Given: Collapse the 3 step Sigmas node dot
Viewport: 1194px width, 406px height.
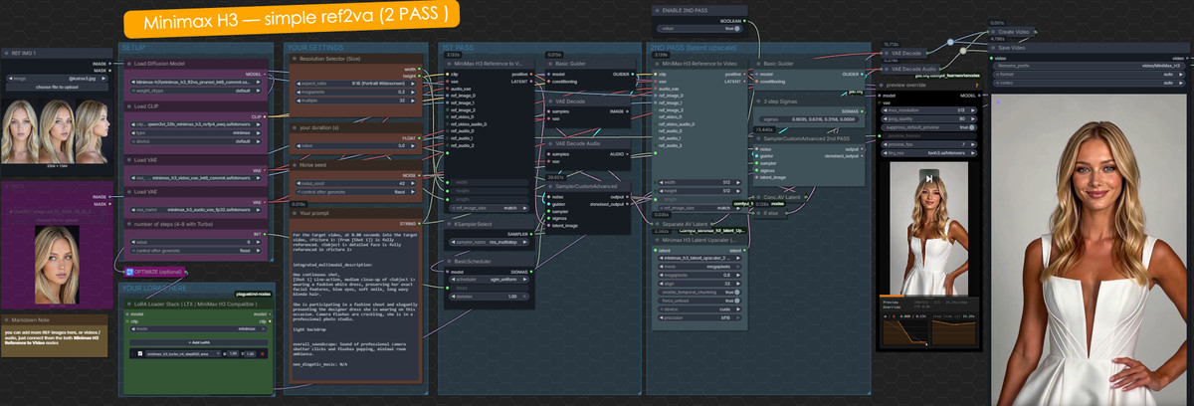Looking at the screenshot, I should [x=758, y=101].
